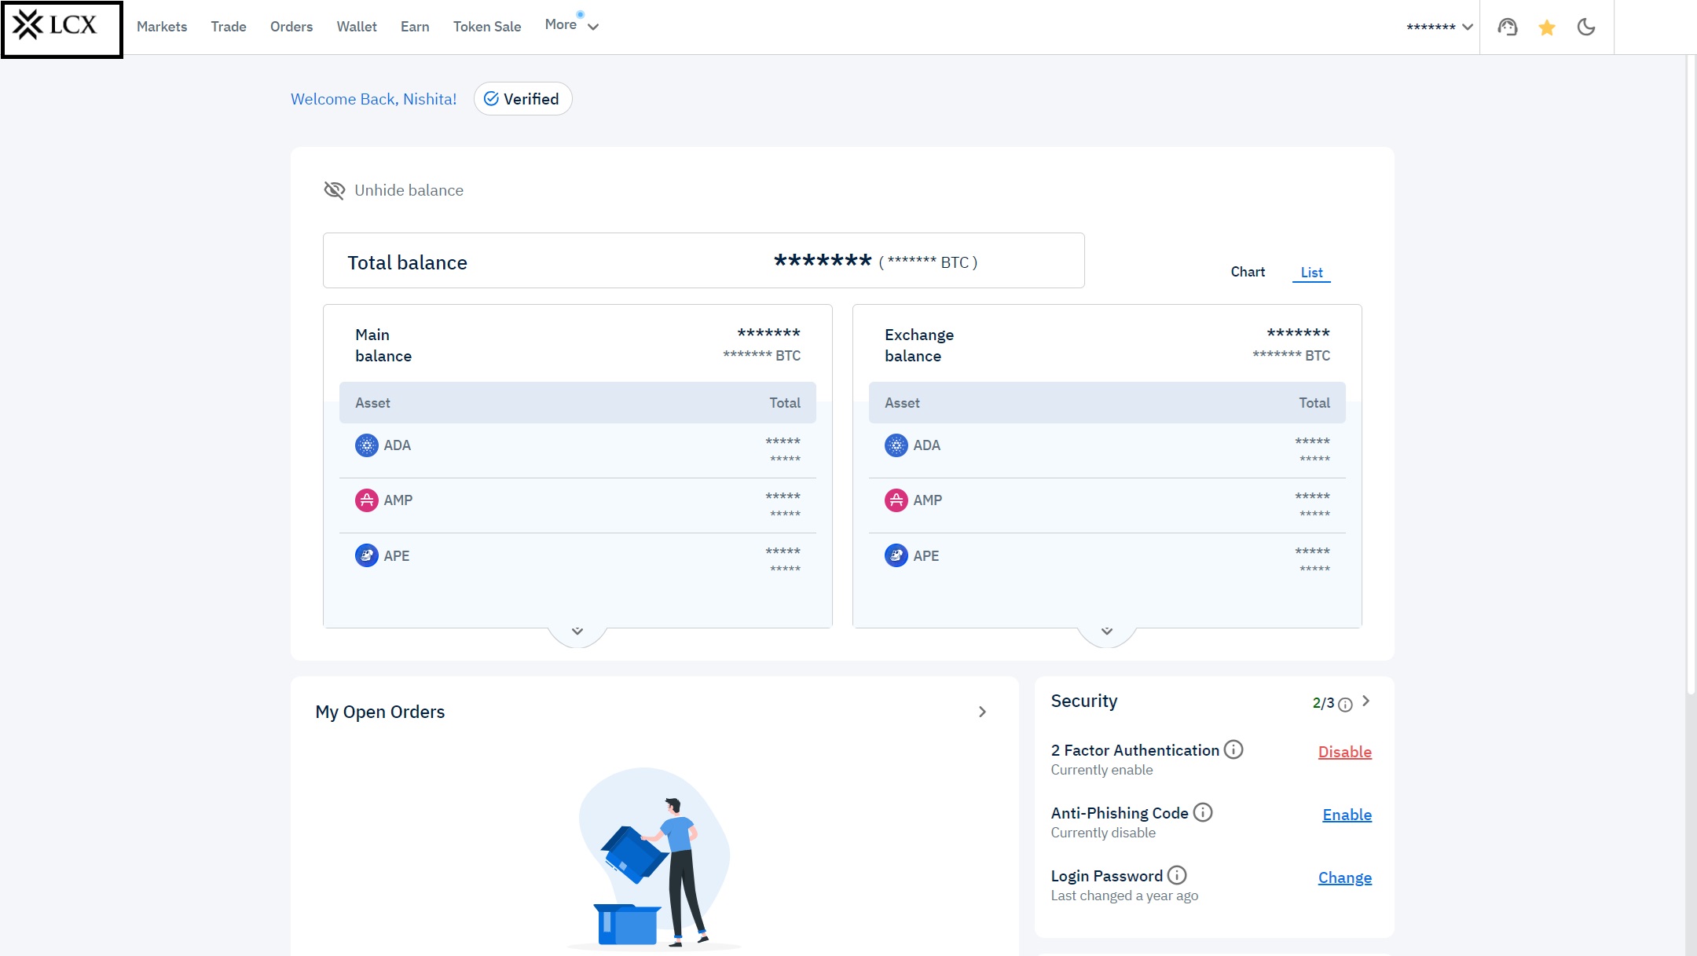The height and width of the screenshot is (956, 1697).
Task: Open customer support headset icon
Action: pos(1507,27)
